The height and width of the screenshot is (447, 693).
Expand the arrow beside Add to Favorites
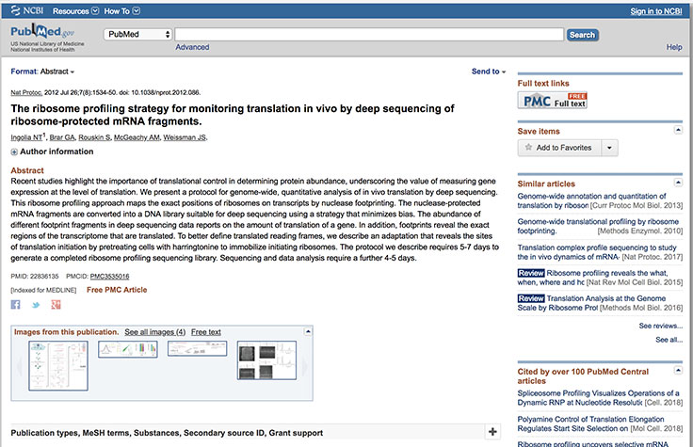(610, 148)
